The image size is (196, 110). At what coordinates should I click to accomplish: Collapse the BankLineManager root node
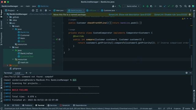5,14
